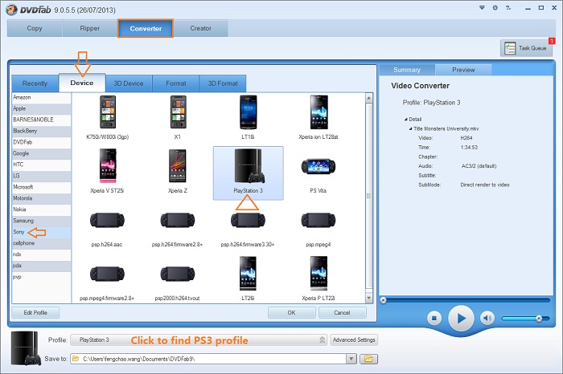Open the help question mark icon

508,7
